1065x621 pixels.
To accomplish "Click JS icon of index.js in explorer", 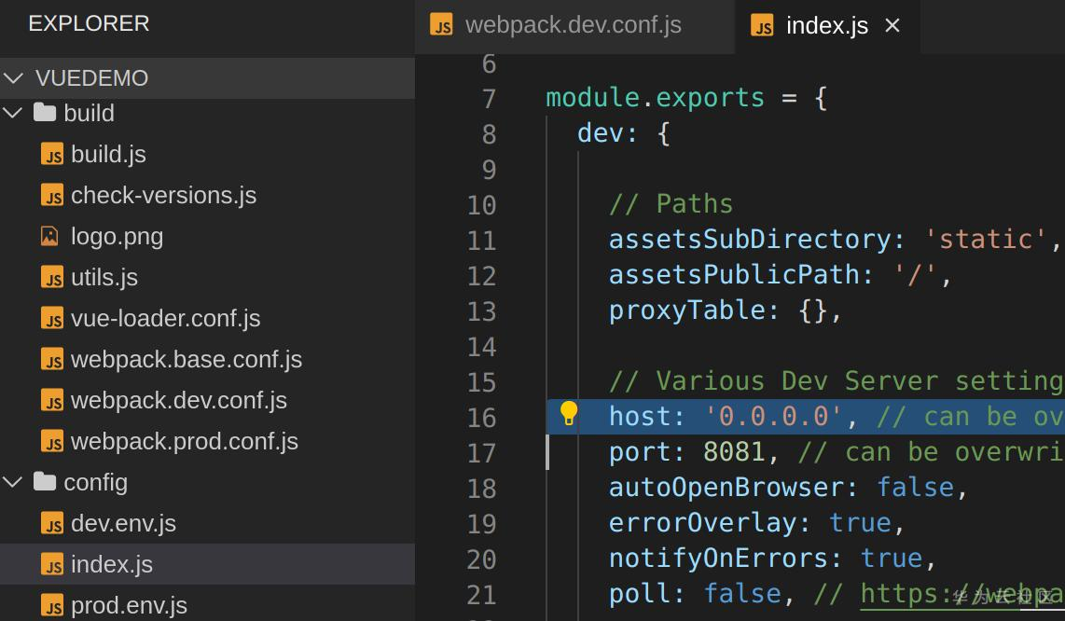I will click(x=52, y=564).
